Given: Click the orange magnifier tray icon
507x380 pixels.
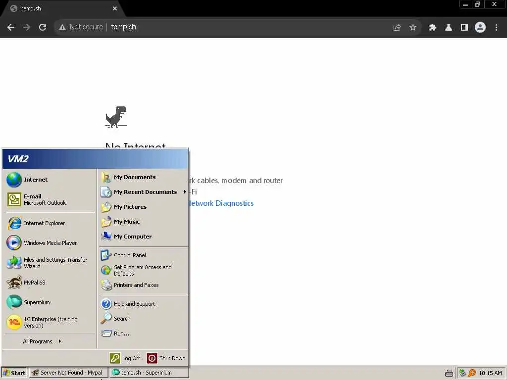Looking at the screenshot, I should [x=472, y=373].
